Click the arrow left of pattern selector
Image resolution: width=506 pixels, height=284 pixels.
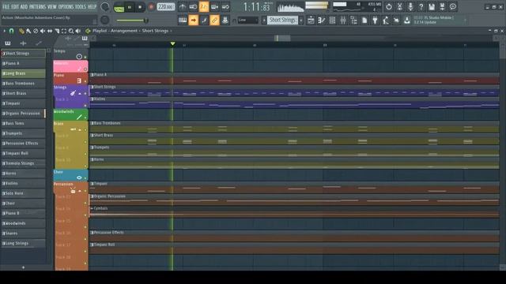(x=264, y=21)
